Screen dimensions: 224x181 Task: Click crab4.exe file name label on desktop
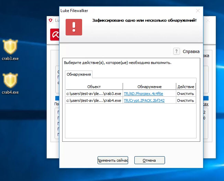click(x=10, y=92)
